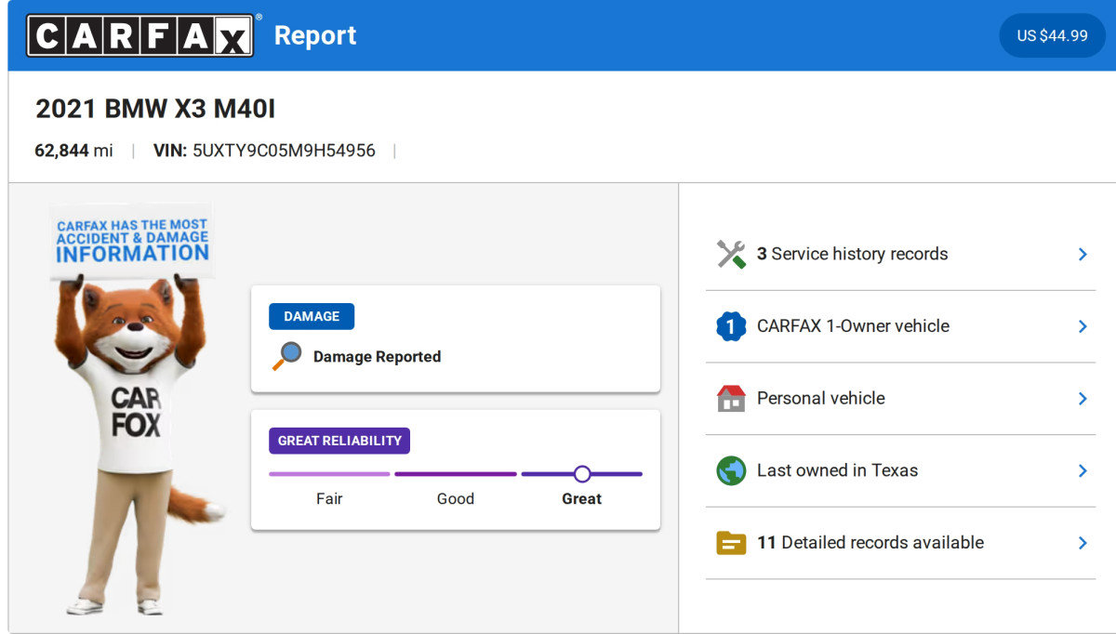Click the yellow folder detailed records icon

coord(731,543)
